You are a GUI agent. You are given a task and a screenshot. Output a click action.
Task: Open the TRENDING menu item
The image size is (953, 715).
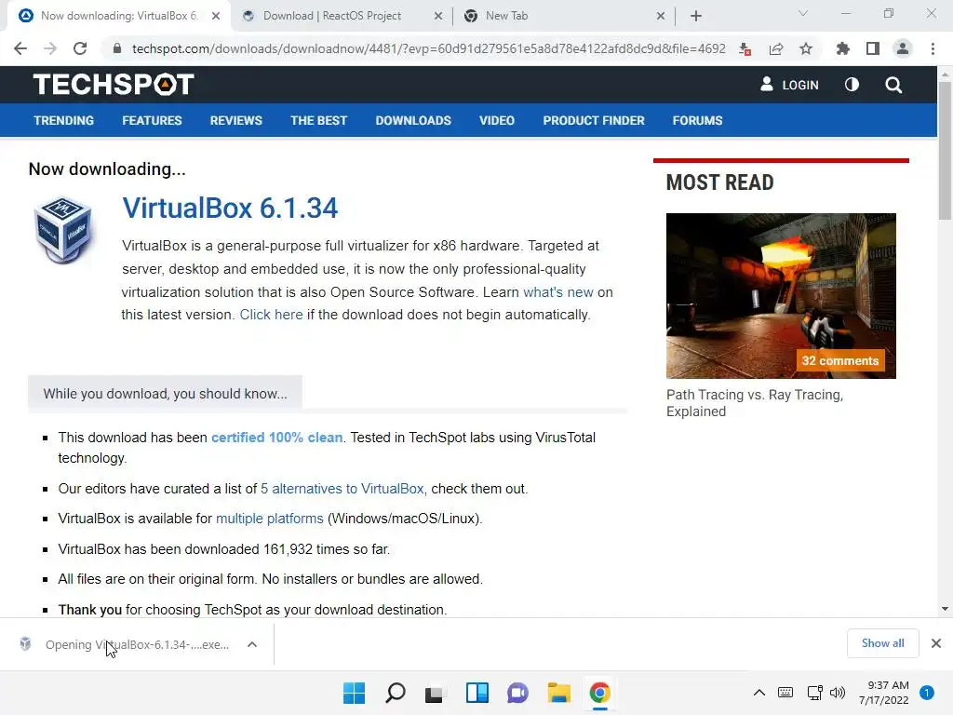[x=64, y=120]
